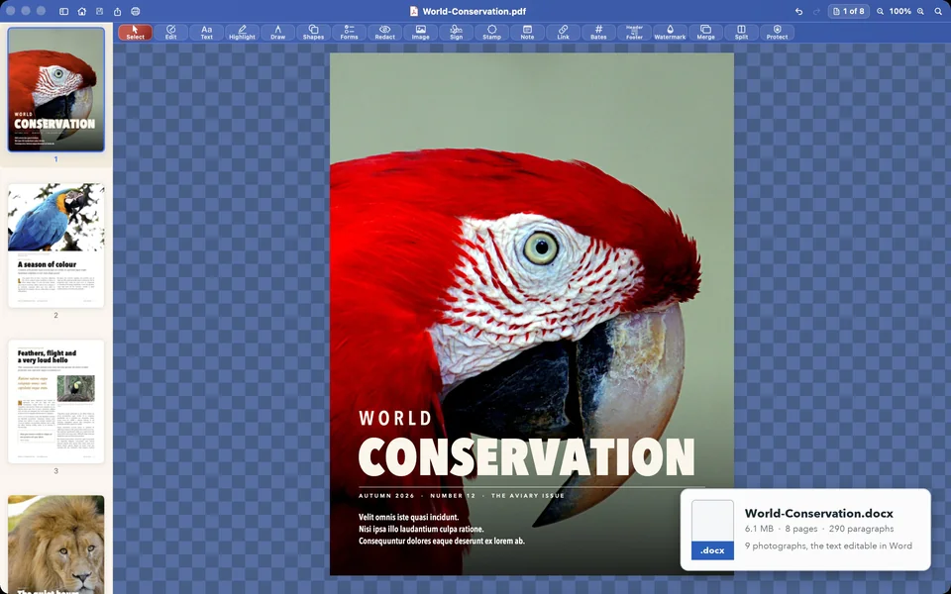Screen dimensions: 951x594
Task: Click 'THE AVIARY ISSUE' text
Action: click(528, 496)
